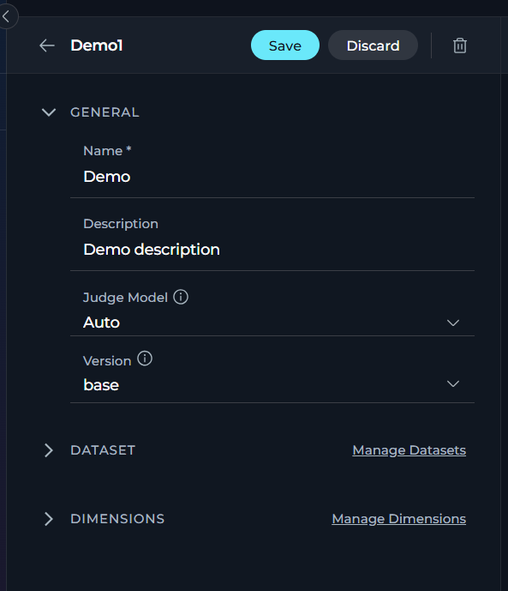Click the trash delete icon
This screenshot has height=591, width=508.
[460, 45]
